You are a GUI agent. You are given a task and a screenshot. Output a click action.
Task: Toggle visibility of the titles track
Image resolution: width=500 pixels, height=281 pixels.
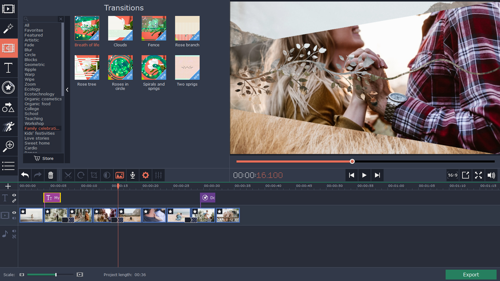(x=14, y=196)
